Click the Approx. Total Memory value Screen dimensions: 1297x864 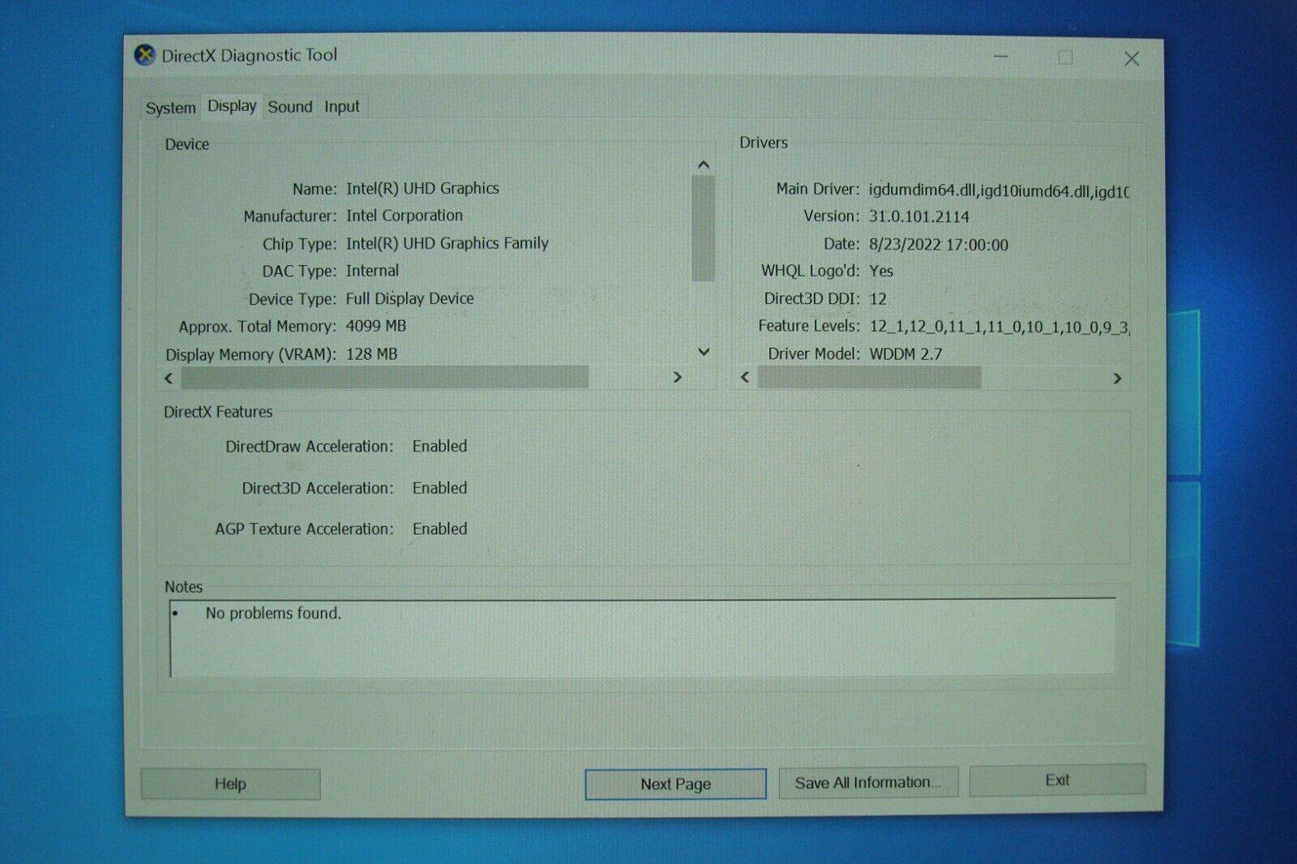click(376, 325)
